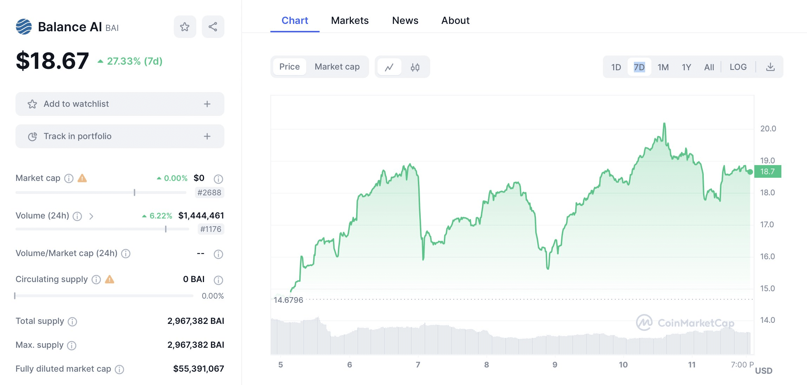Viewport: 807px width, 385px height.
Task: Expand Add to watchlist plus
Action: (x=207, y=104)
